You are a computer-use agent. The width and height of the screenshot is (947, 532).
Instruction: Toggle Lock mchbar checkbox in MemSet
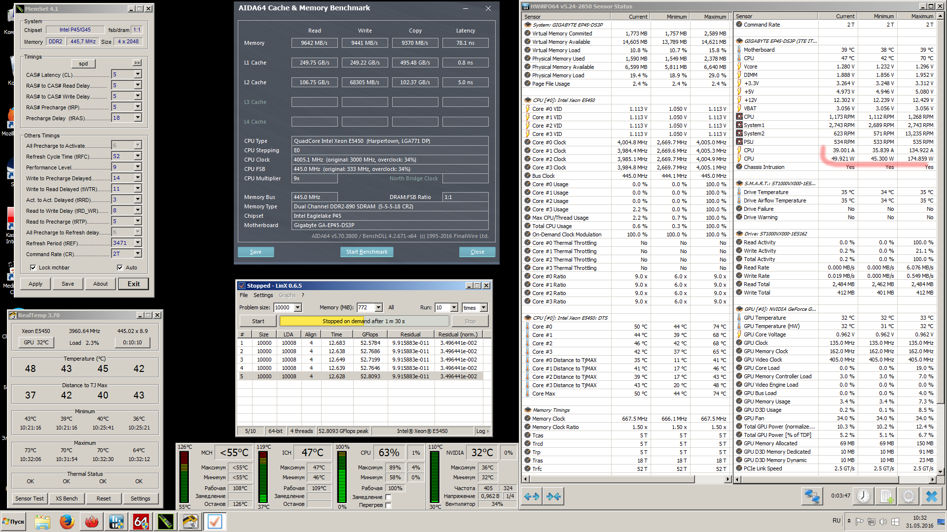pyautogui.click(x=33, y=267)
